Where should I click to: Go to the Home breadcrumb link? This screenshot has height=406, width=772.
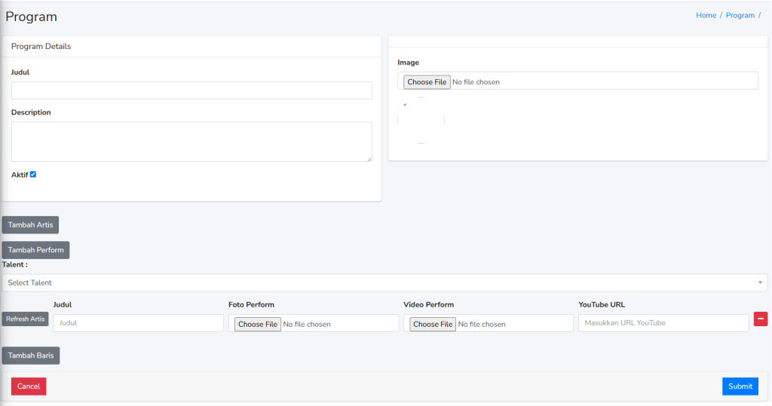pyautogui.click(x=706, y=15)
